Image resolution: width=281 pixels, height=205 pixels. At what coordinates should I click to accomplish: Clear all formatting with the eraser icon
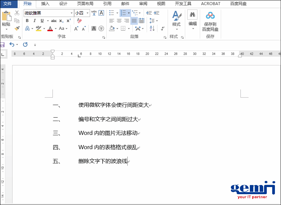pos(79,20)
